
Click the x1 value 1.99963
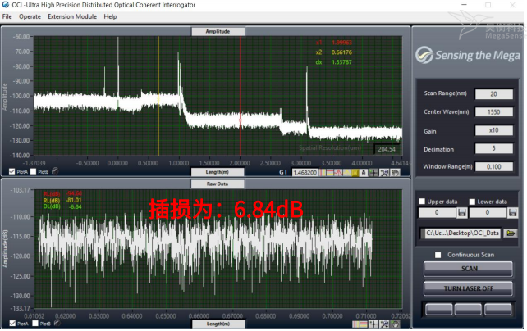(x=341, y=43)
